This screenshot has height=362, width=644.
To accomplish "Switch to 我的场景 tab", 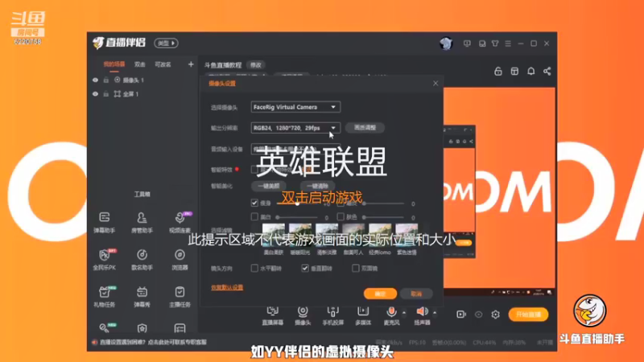I will pyautogui.click(x=114, y=64).
